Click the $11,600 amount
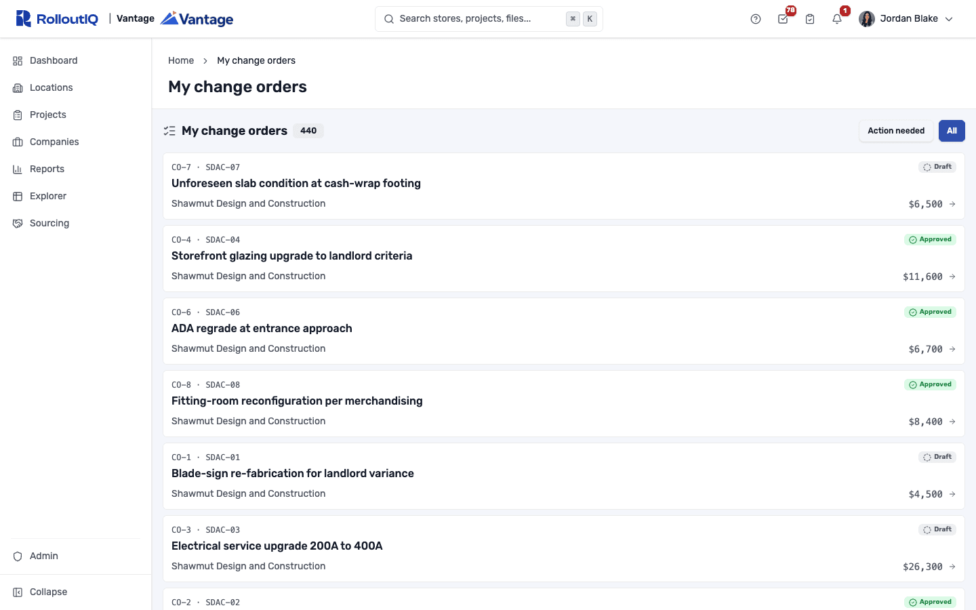Image resolution: width=976 pixels, height=610 pixels. tap(922, 277)
